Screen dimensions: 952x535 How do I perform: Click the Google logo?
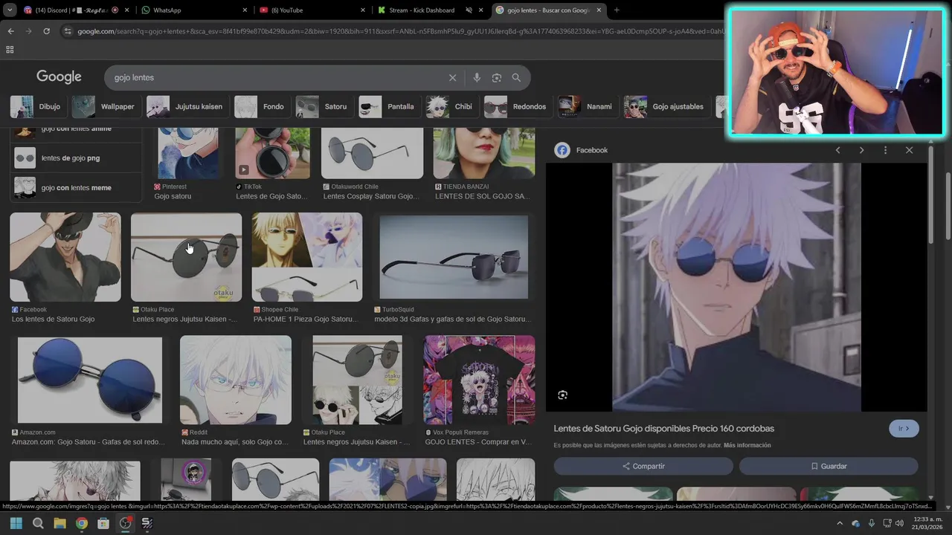59,77
